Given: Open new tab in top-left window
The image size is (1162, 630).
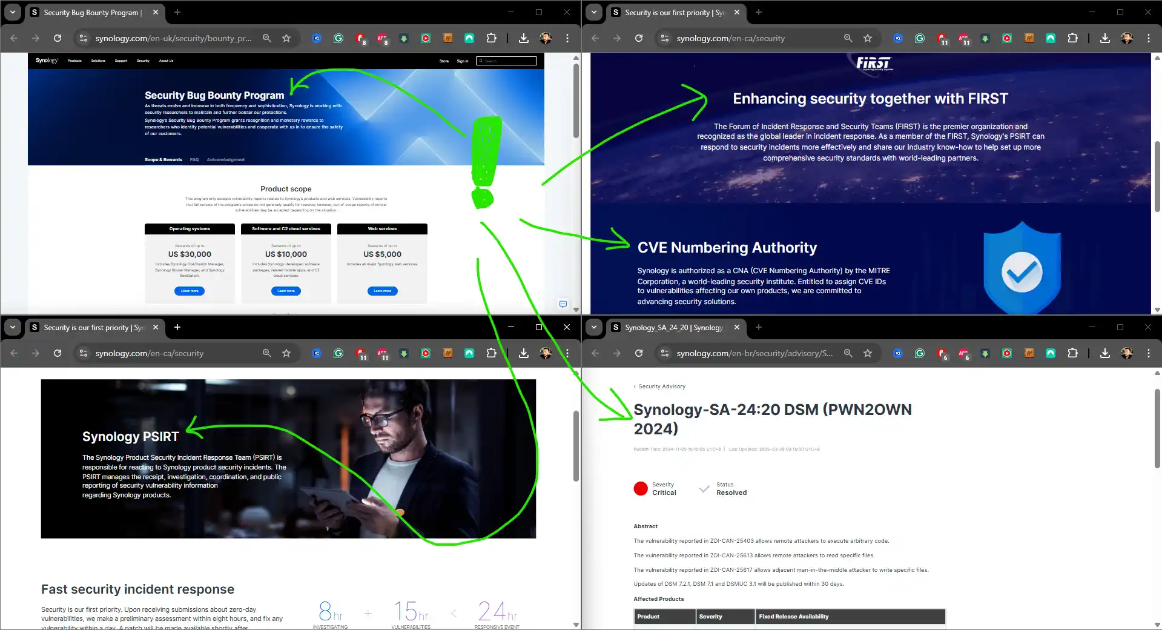Looking at the screenshot, I should 177,12.
